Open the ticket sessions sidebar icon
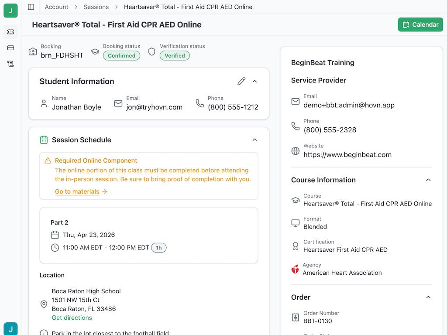The image size is (447, 335). [10, 32]
